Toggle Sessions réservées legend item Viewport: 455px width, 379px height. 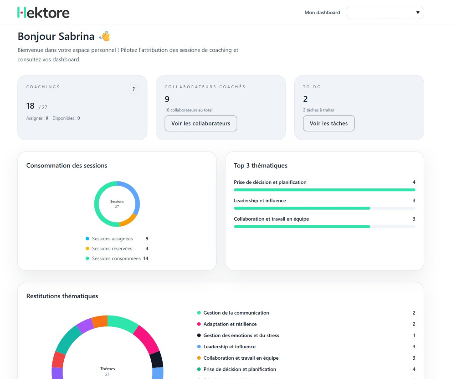click(x=112, y=249)
